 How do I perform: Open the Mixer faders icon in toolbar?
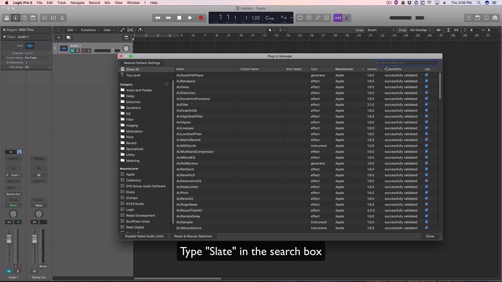(x=53, y=18)
